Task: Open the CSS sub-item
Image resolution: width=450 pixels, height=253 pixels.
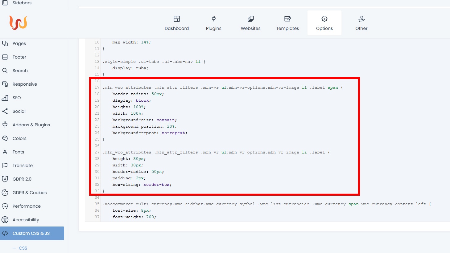Action: (x=23, y=248)
